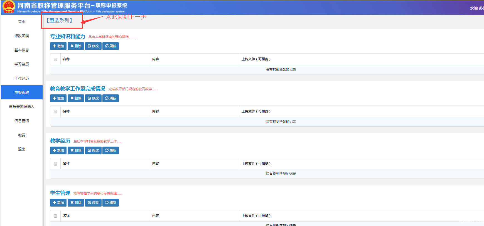Check the select-all box in 教育教学工作量完成情况 table
This screenshot has width=484, height=226.
click(55, 112)
